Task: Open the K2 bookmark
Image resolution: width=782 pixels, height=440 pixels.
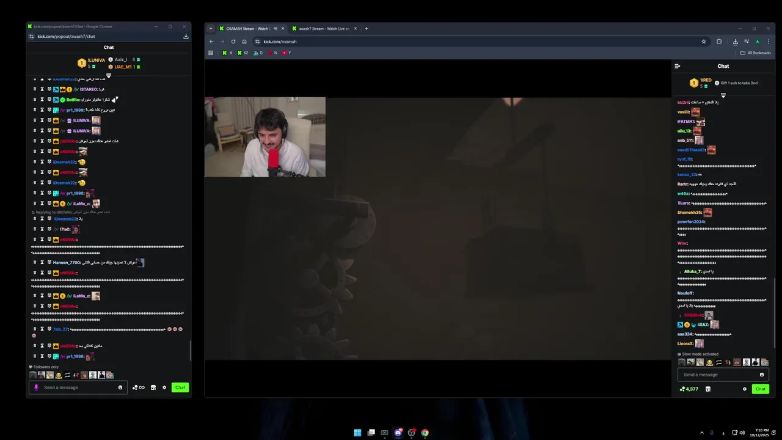Action: (x=243, y=53)
